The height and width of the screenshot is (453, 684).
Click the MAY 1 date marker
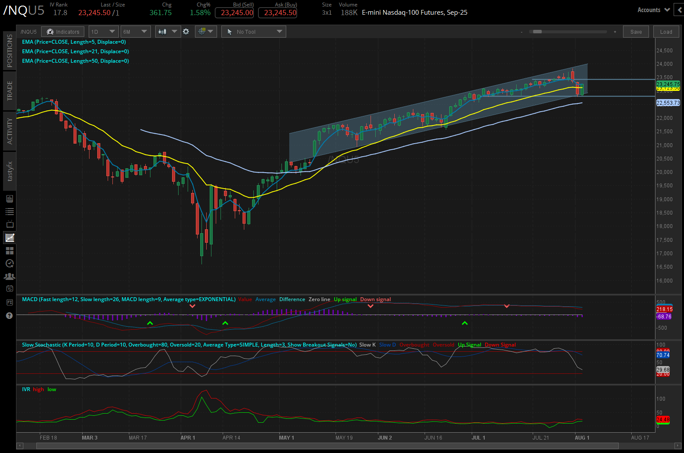286,438
